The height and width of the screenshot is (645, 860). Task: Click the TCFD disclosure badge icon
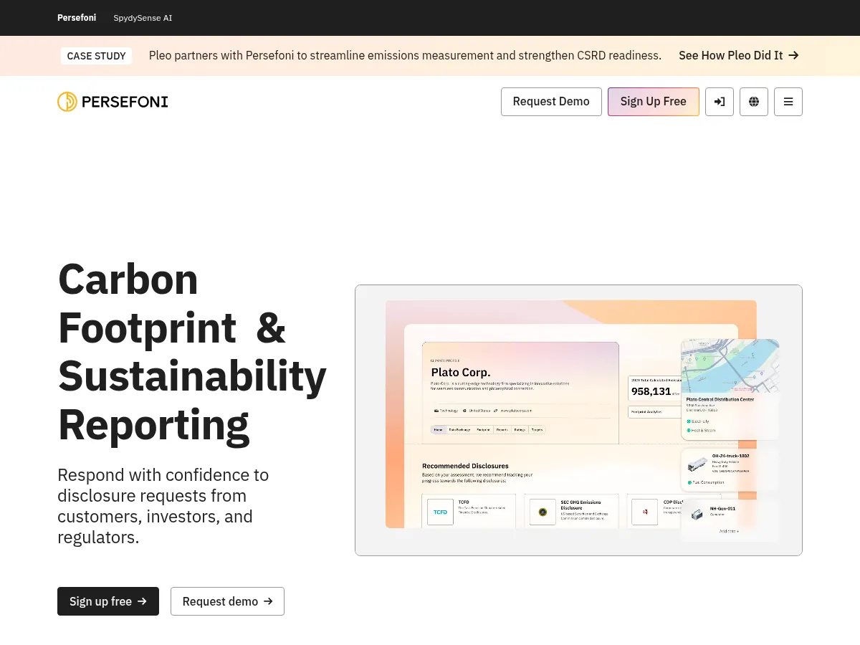(440, 511)
